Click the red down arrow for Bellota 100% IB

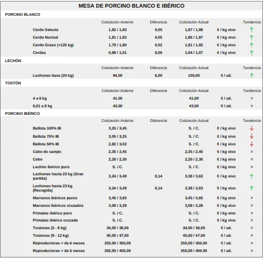(252, 128)
